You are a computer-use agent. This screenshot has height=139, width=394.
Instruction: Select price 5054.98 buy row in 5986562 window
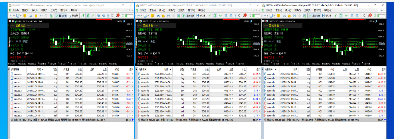point(71,74)
